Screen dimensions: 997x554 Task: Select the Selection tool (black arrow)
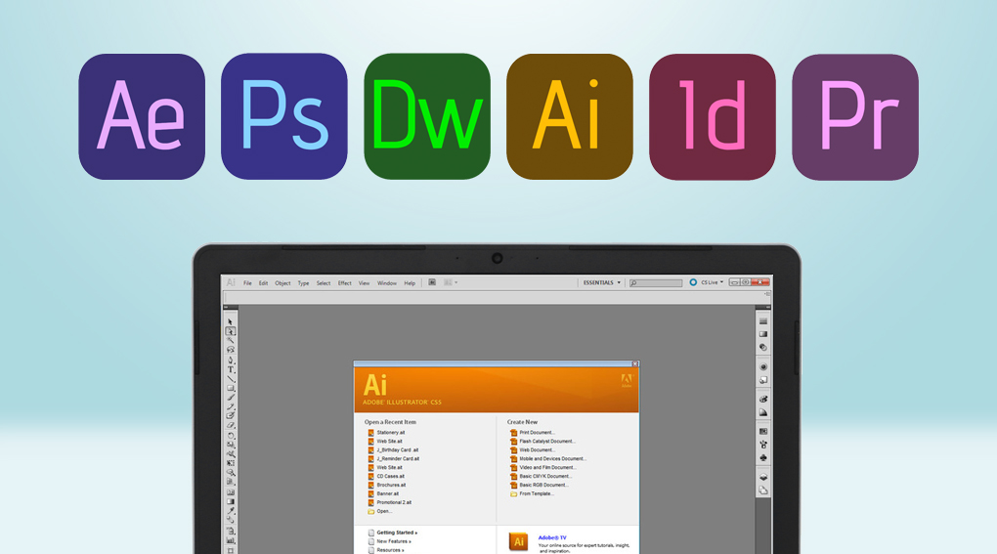point(230,321)
